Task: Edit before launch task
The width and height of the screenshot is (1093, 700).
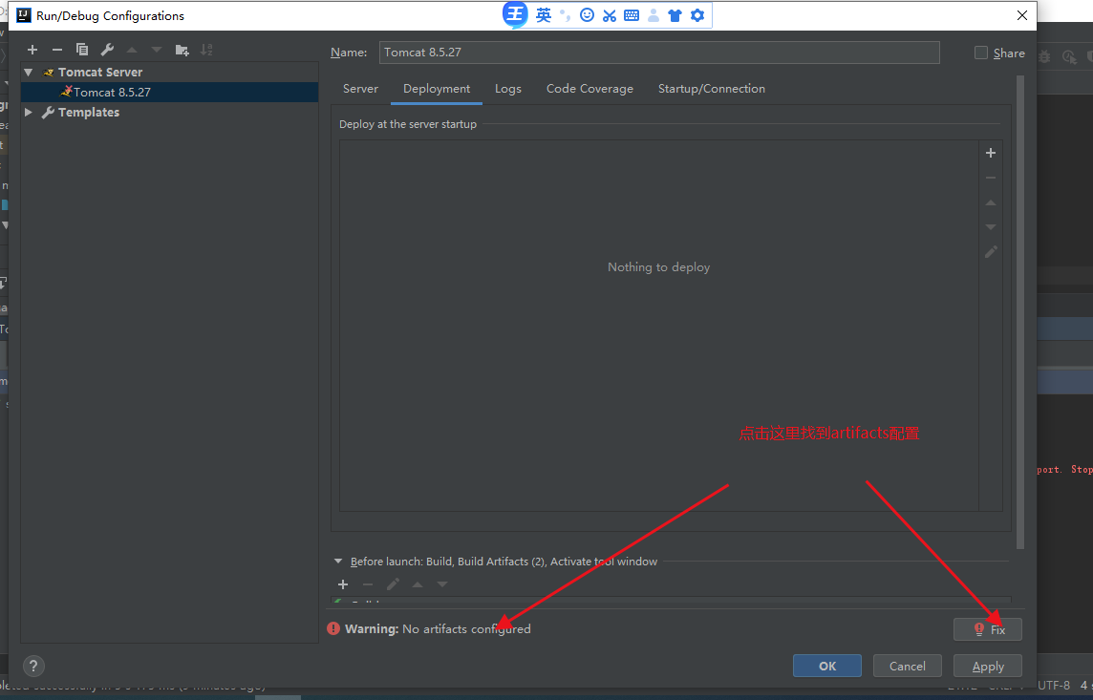Action: point(393,584)
